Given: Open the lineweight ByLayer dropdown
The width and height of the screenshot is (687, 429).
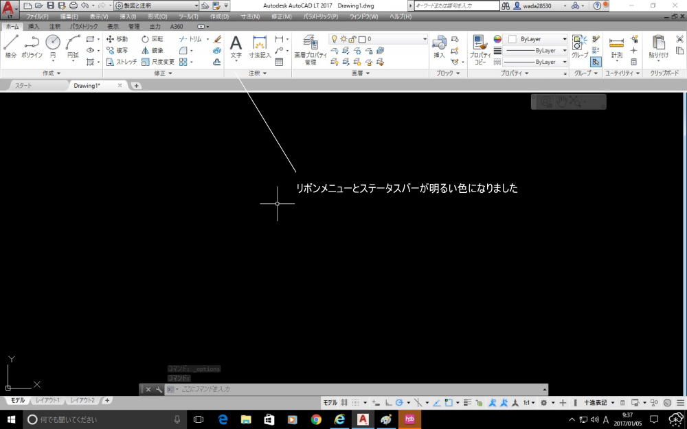Looking at the screenshot, I should [x=564, y=50].
